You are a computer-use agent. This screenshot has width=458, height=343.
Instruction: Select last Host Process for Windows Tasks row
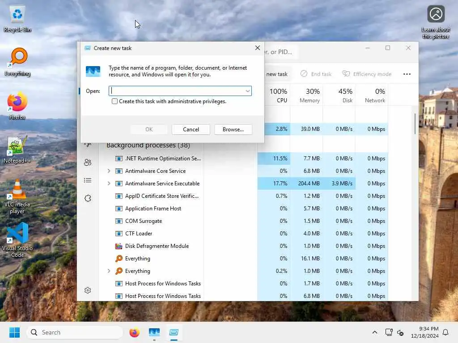click(x=163, y=296)
